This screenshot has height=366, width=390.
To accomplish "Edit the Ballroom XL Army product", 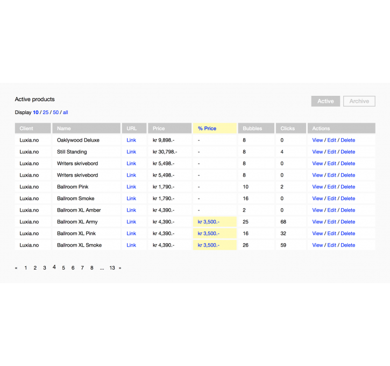I will [331, 222].
